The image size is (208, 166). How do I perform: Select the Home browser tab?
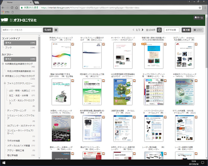click(17, 2)
